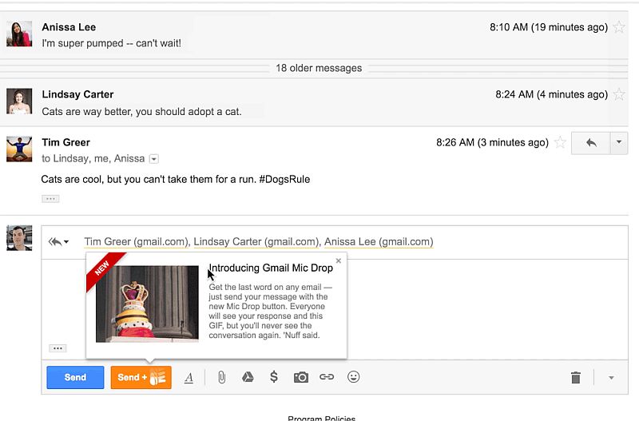Screen dimensions: 639x421
Task: Star Tim Greer's message
Action: coord(560,142)
